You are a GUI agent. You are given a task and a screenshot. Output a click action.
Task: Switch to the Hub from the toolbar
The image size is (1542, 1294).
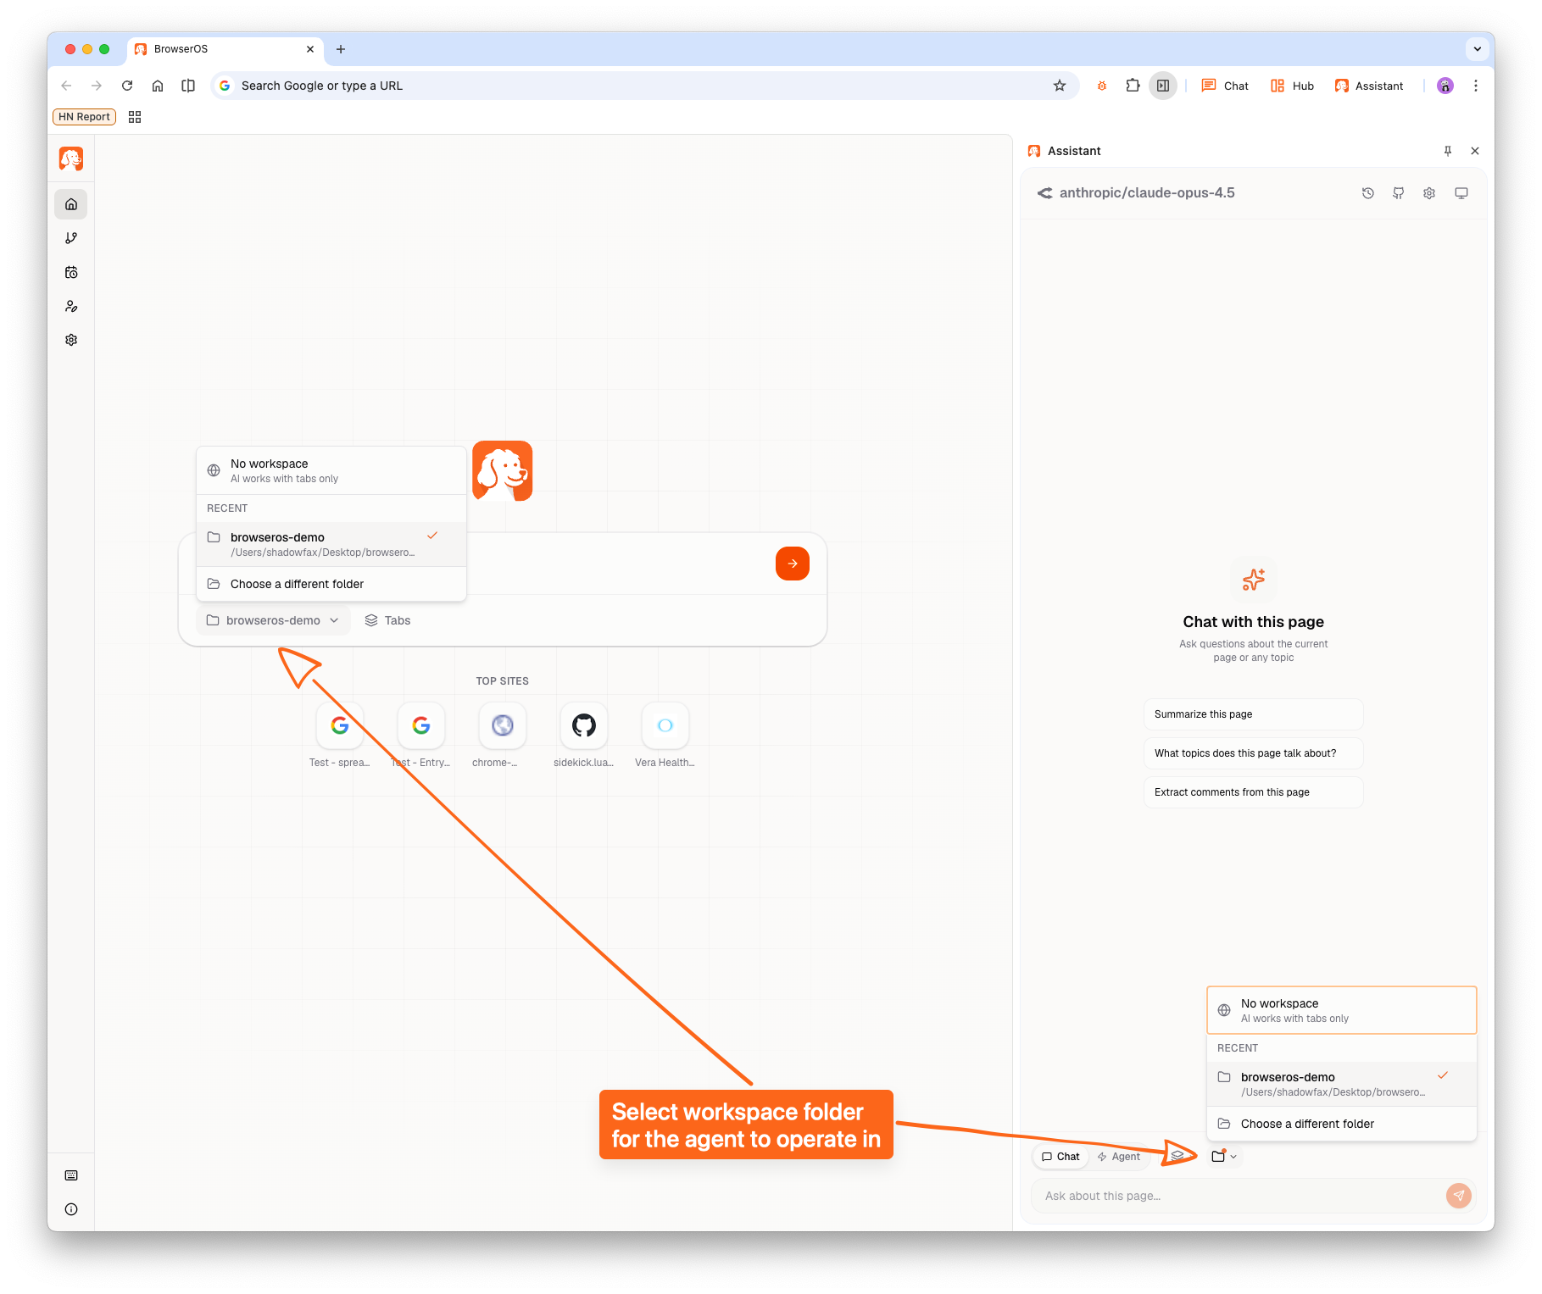coord(1291,85)
